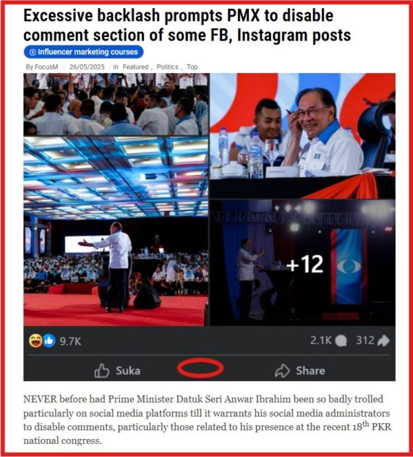The width and height of the screenshot is (413, 457).
Task: Click the comment bubble icon beside 2.1K
Action: [x=341, y=341]
